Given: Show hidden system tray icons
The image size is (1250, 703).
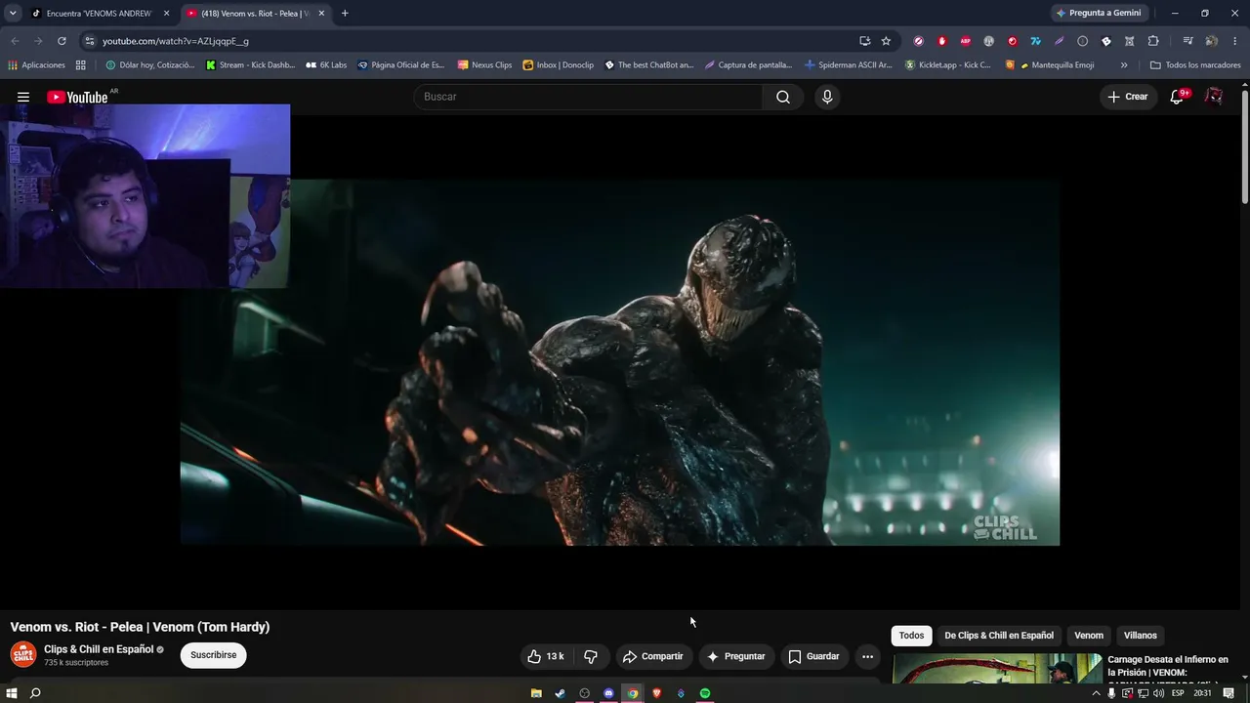Looking at the screenshot, I should tap(1097, 693).
